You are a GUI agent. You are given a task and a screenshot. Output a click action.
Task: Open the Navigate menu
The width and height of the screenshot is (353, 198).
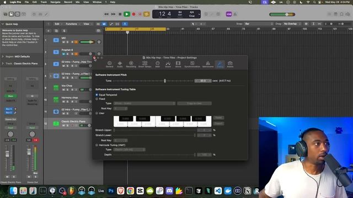(x=55, y=2)
